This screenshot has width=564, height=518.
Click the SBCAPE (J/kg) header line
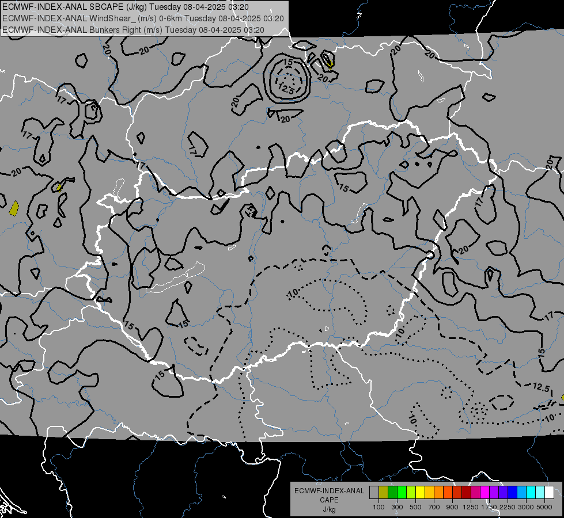(x=126, y=7)
